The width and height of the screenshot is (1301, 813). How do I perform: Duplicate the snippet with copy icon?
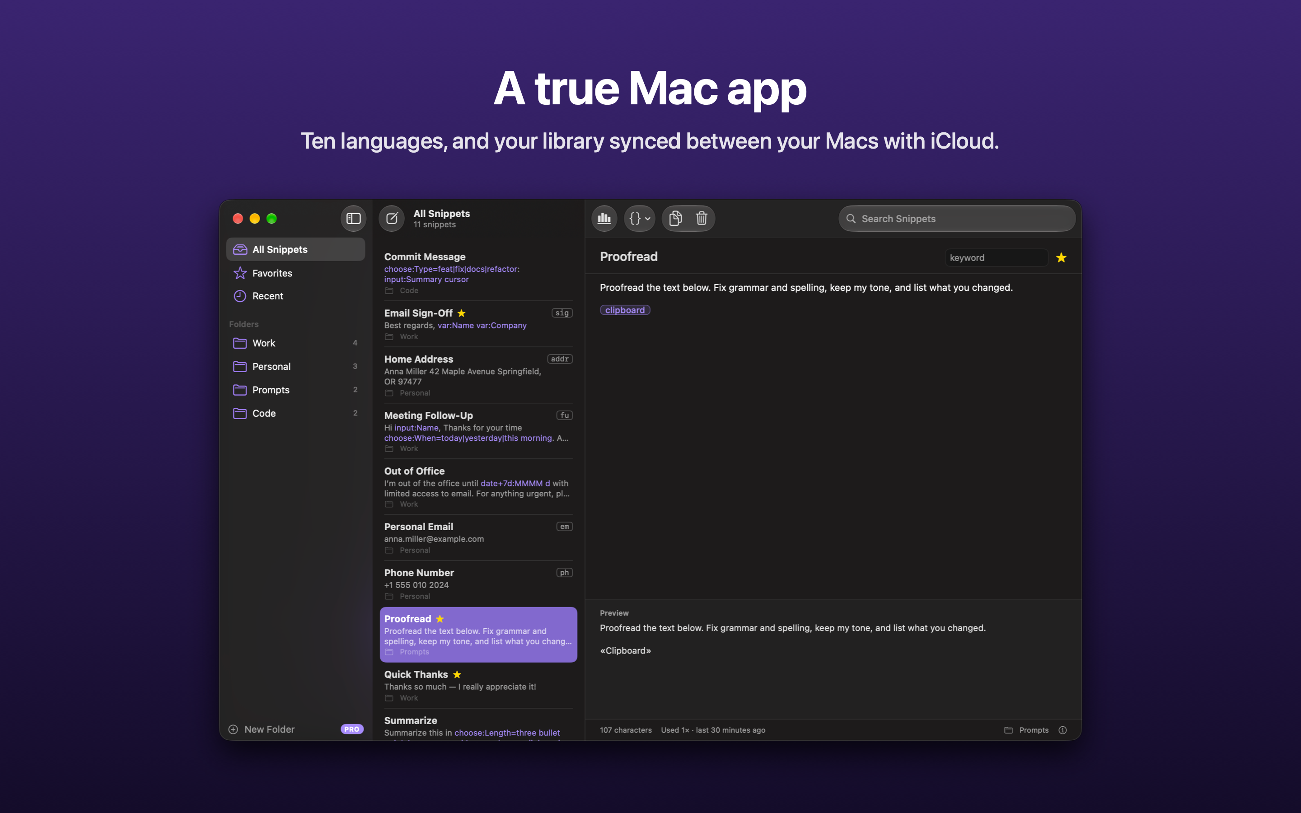coord(675,218)
